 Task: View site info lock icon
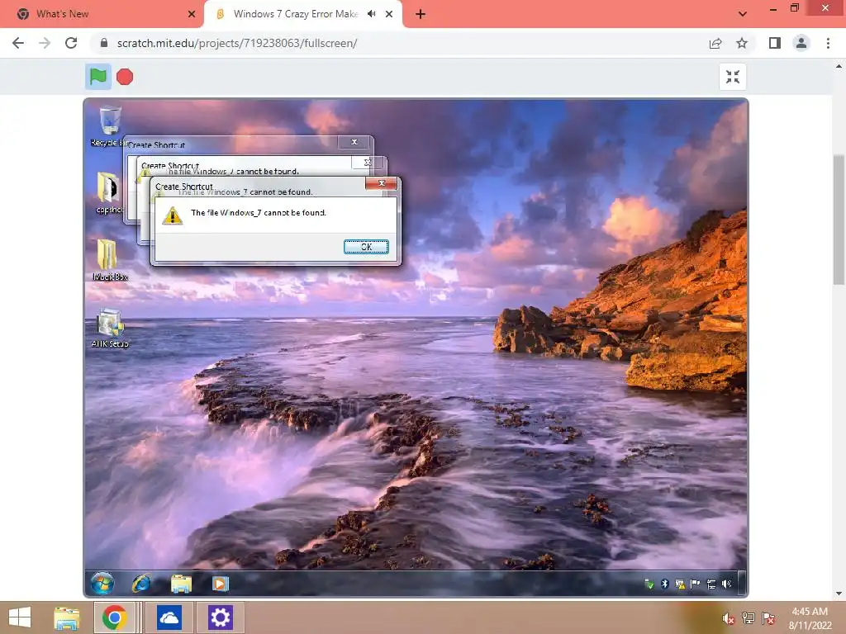tap(104, 43)
